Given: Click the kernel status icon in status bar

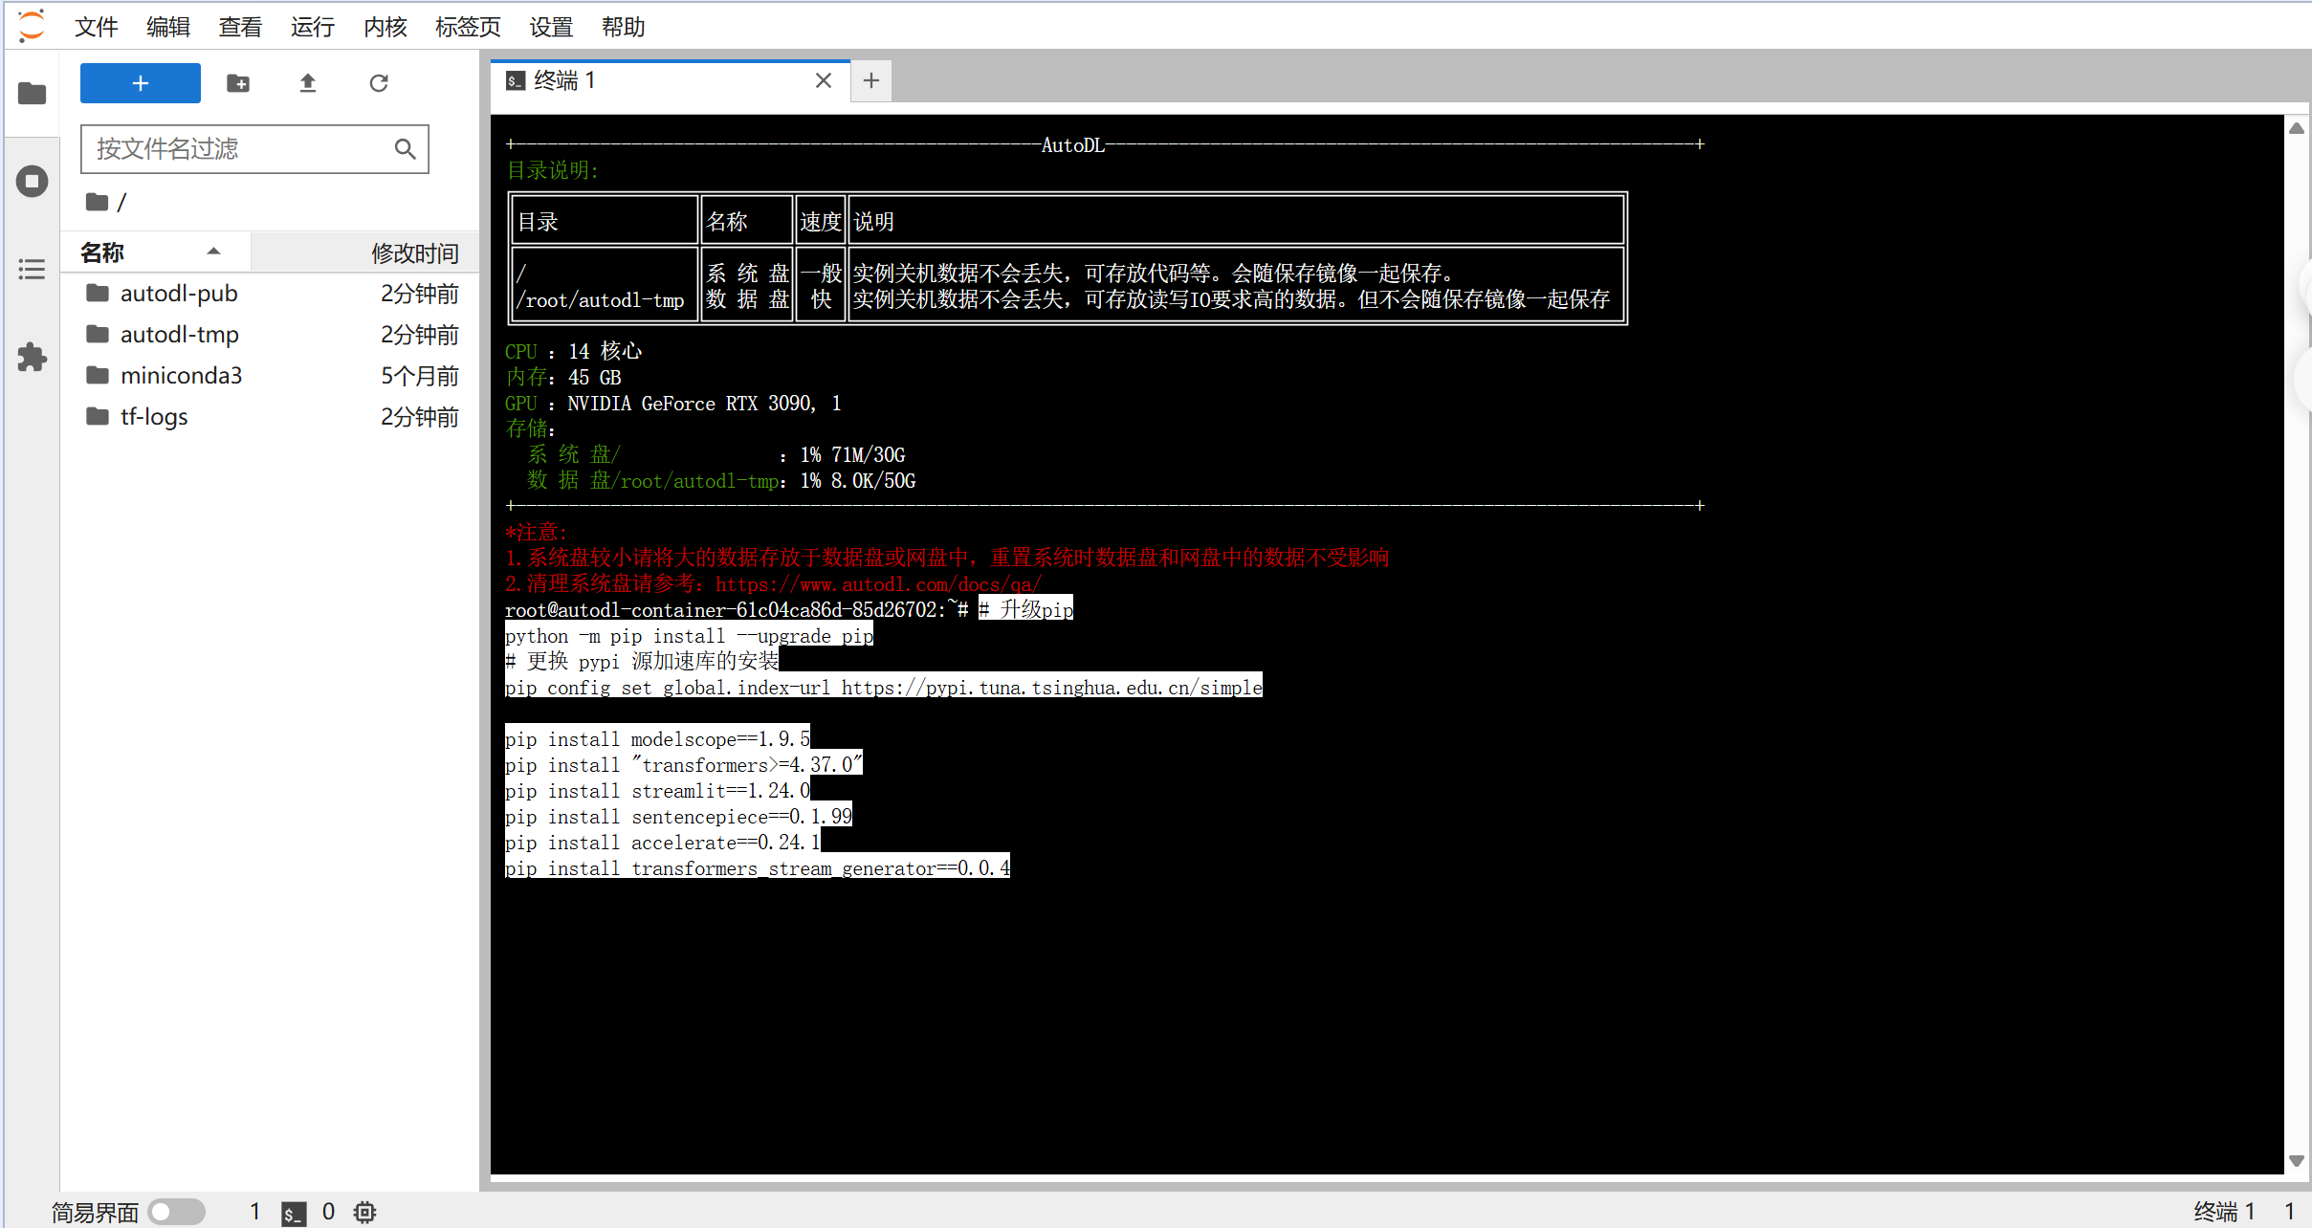Looking at the screenshot, I should point(364,1212).
